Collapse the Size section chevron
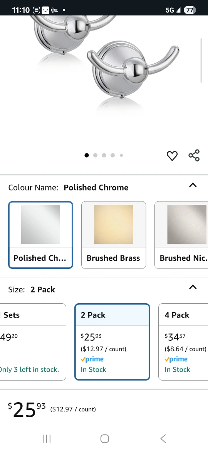 [x=193, y=287]
